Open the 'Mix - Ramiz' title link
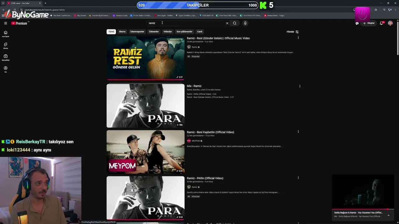This screenshot has height=224, width=399. point(194,86)
